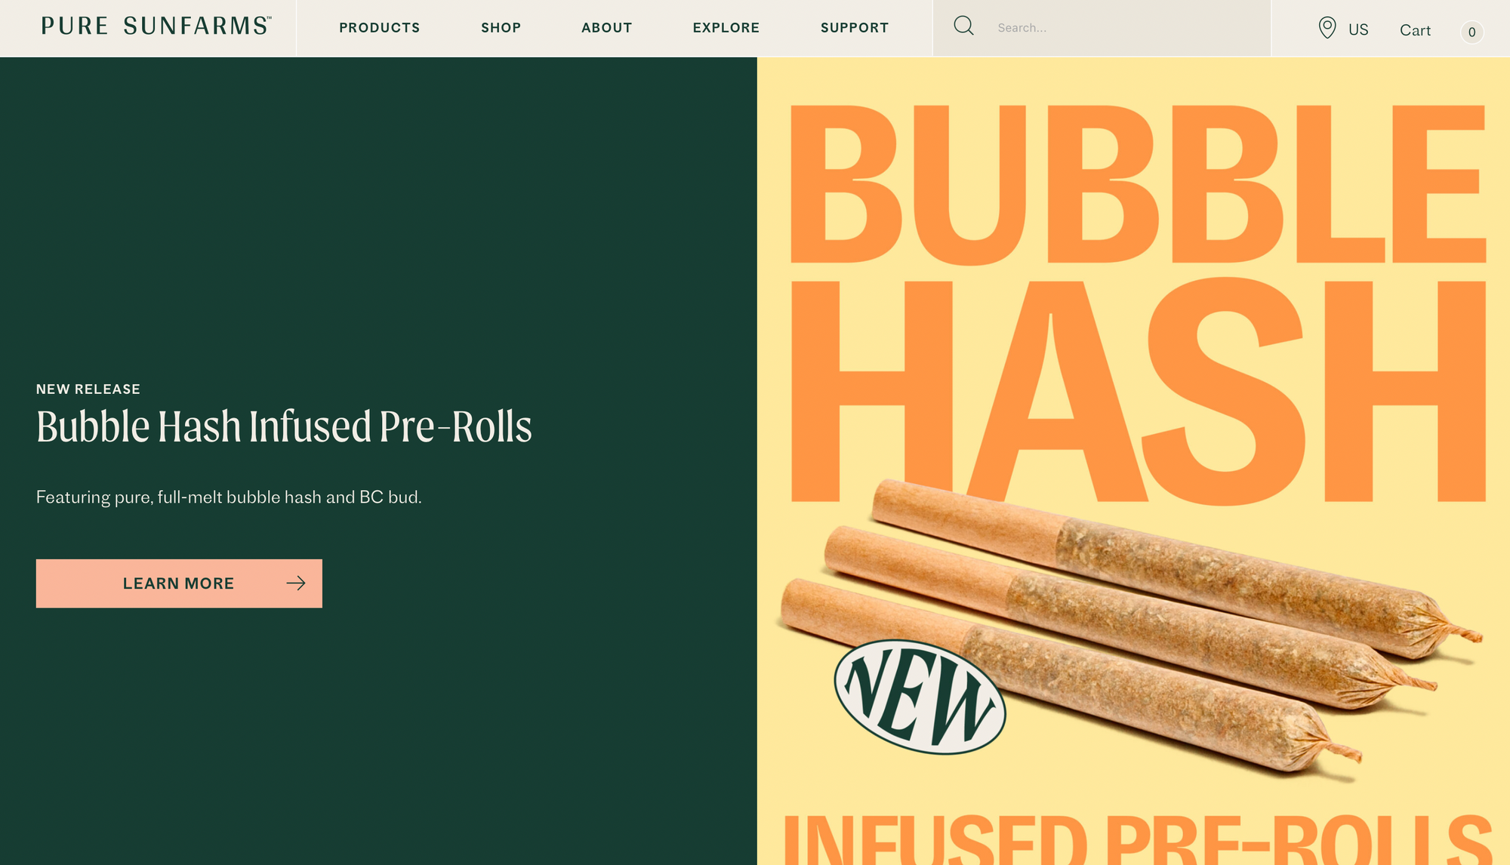Open the About menu
This screenshot has width=1510, height=865.
click(x=606, y=28)
